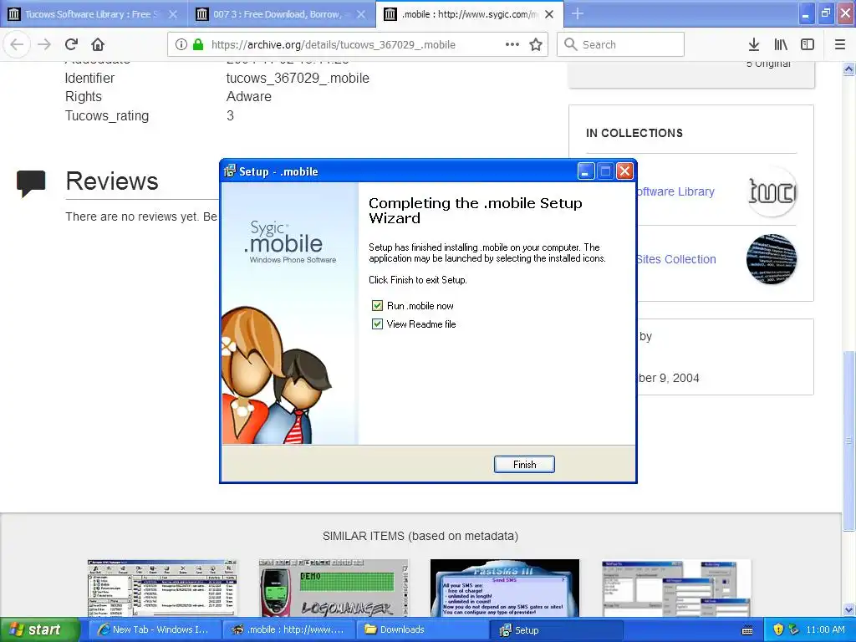Open Downloads folder from taskbar
This screenshot has height=642, width=856.
[423, 630]
